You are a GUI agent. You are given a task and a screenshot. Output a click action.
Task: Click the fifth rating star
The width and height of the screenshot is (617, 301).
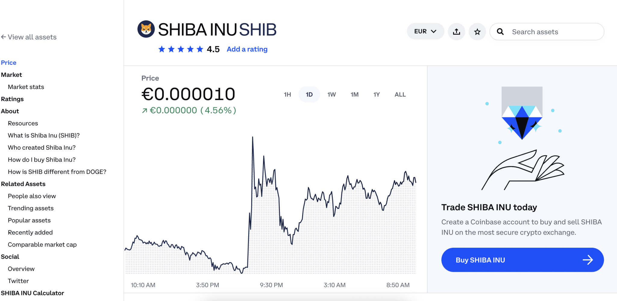tap(200, 49)
